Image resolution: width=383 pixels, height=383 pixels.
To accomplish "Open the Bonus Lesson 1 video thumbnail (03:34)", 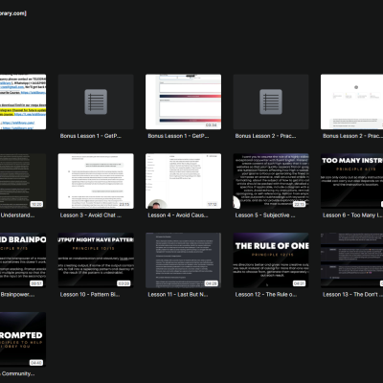I will 183,101.
